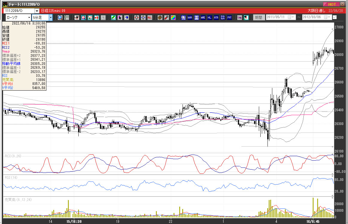
Task: Click the bar chart icon with teal border
Action: tap(90, 18)
